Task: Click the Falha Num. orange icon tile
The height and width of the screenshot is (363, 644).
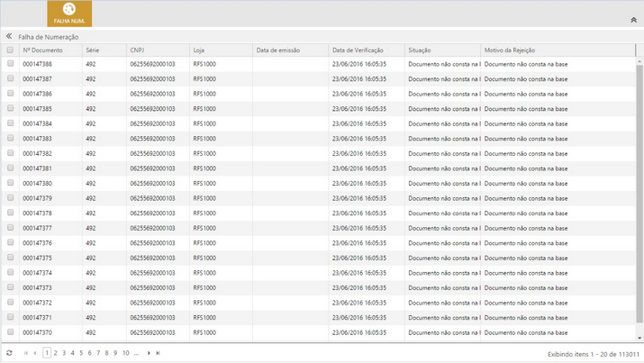Action: 69,14
